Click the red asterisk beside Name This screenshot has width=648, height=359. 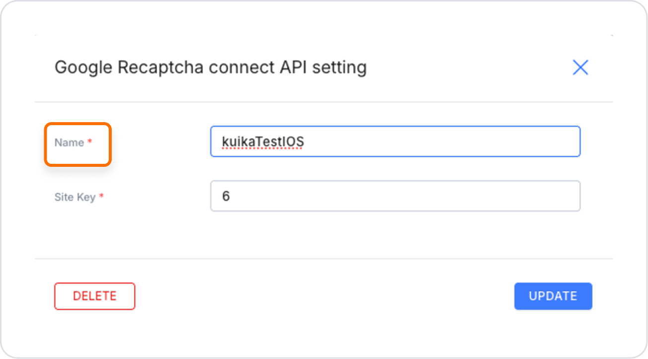click(x=90, y=143)
